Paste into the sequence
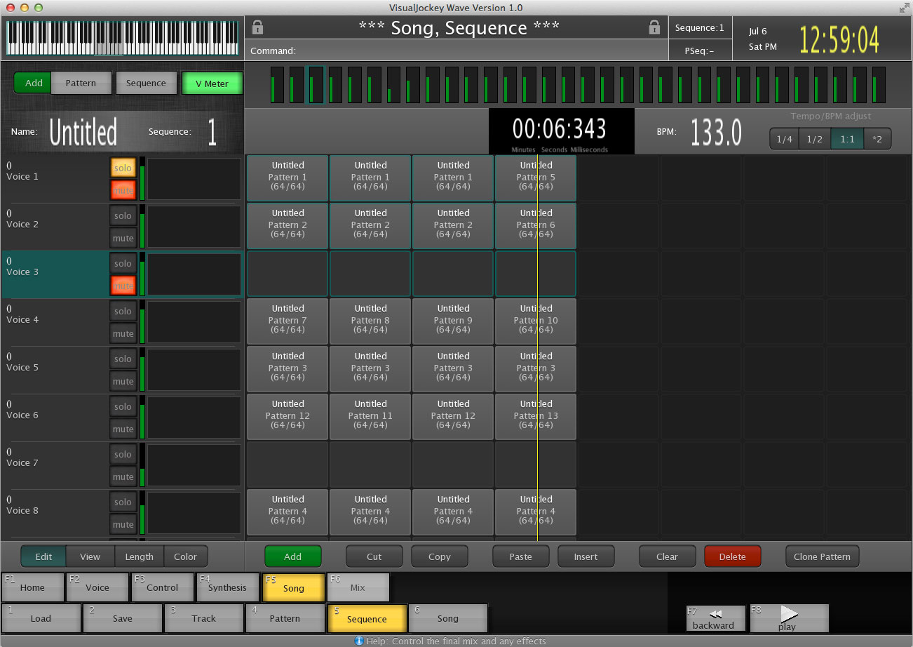This screenshot has height=647, width=913. (x=521, y=556)
